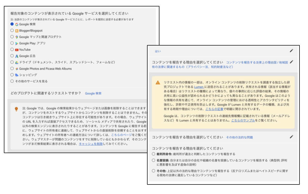The height and width of the screenshot is (194, 308).
Task: Select the Blogger/Blogspot radio option
Action: click(12, 30)
